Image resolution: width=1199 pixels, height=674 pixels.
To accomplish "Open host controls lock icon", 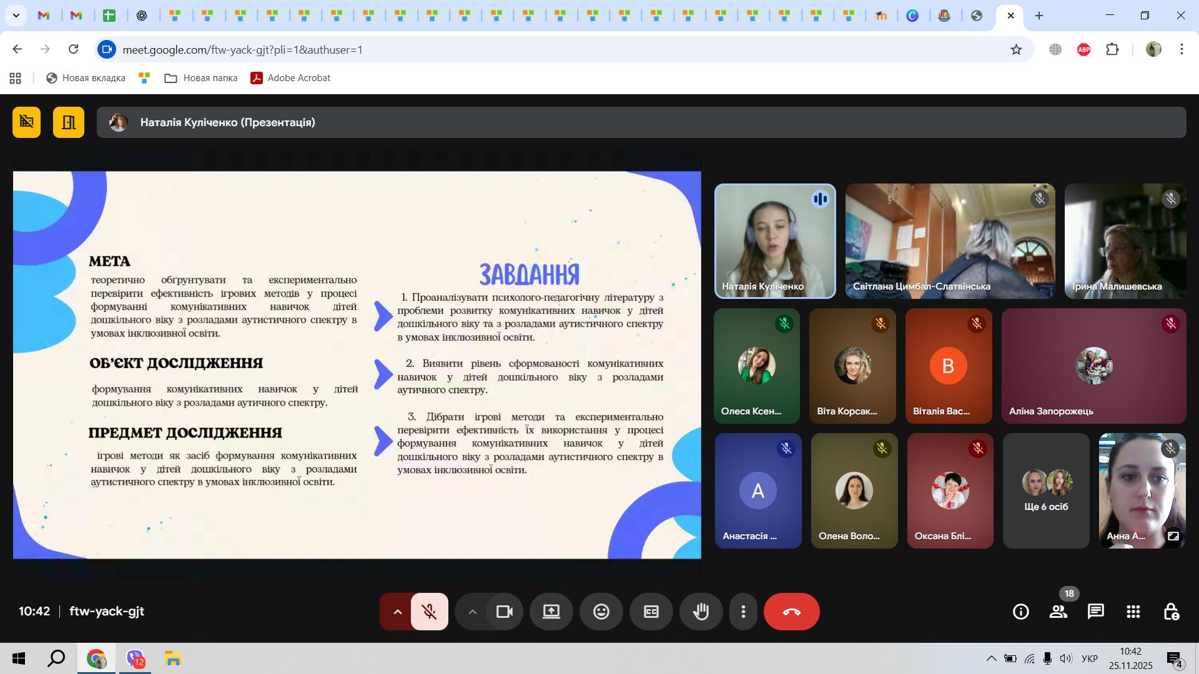I will coord(1171,612).
